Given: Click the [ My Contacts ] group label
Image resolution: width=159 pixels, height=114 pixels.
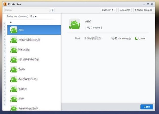Looking at the screenshot, I should pos(94,28).
